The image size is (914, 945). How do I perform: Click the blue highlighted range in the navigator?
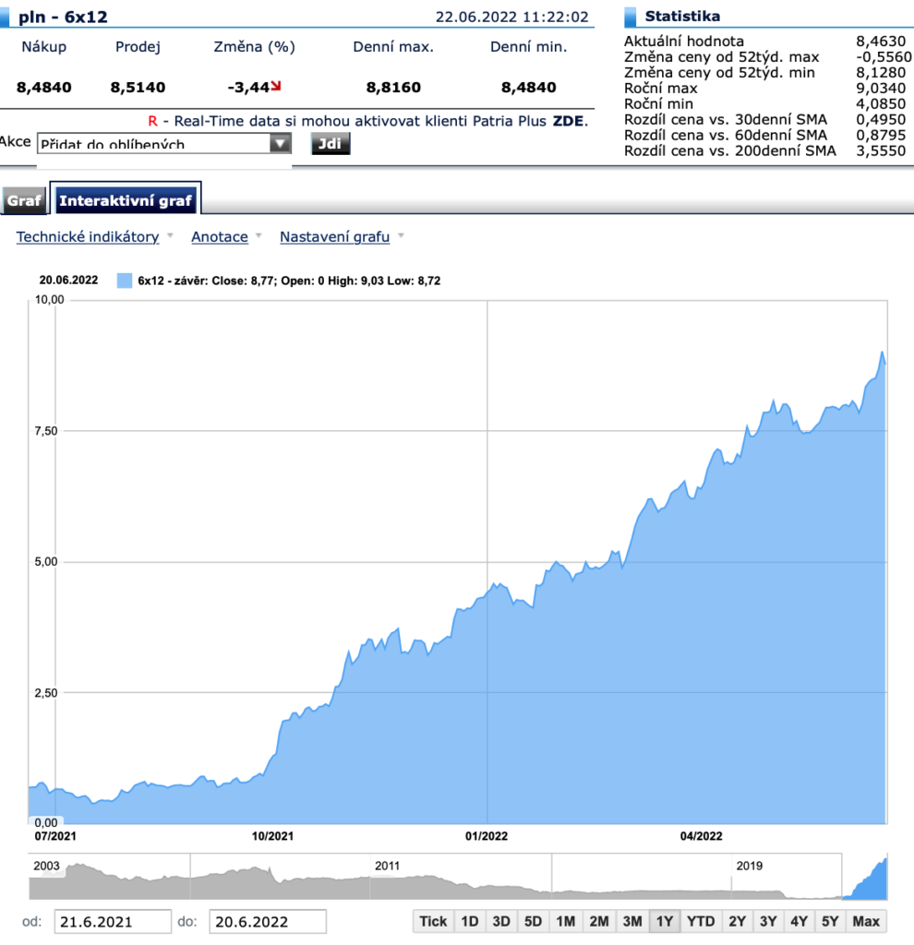coord(864,877)
